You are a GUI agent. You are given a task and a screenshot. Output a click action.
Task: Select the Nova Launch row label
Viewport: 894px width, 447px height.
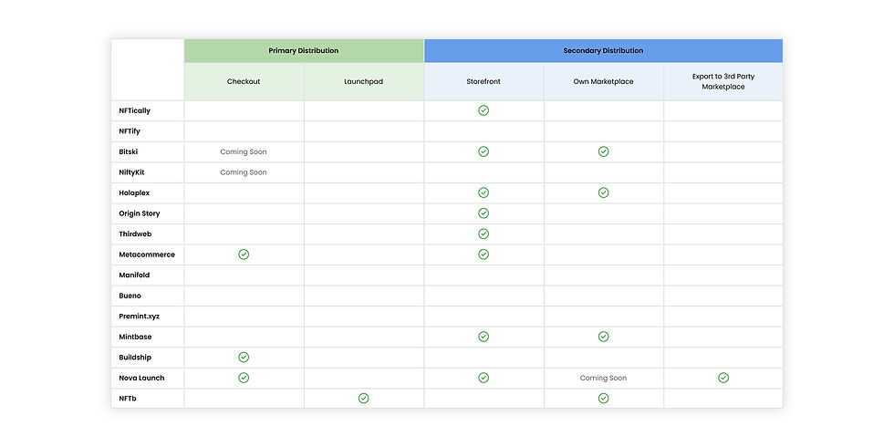[x=141, y=378]
